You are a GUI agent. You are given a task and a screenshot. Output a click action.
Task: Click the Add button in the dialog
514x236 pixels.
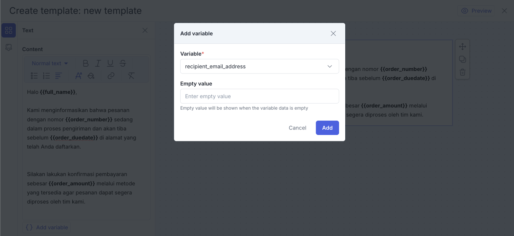coord(327,128)
